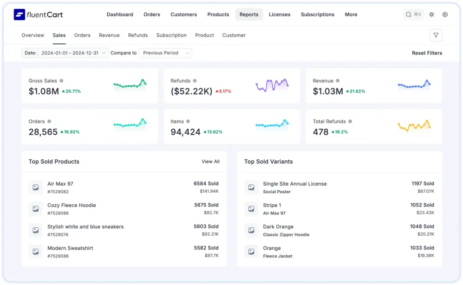The width and height of the screenshot is (463, 285).
Task: Open search using the magnifier icon
Action: [408, 14]
